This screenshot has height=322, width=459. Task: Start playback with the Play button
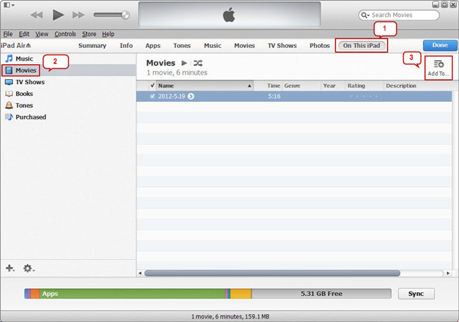(58, 15)
